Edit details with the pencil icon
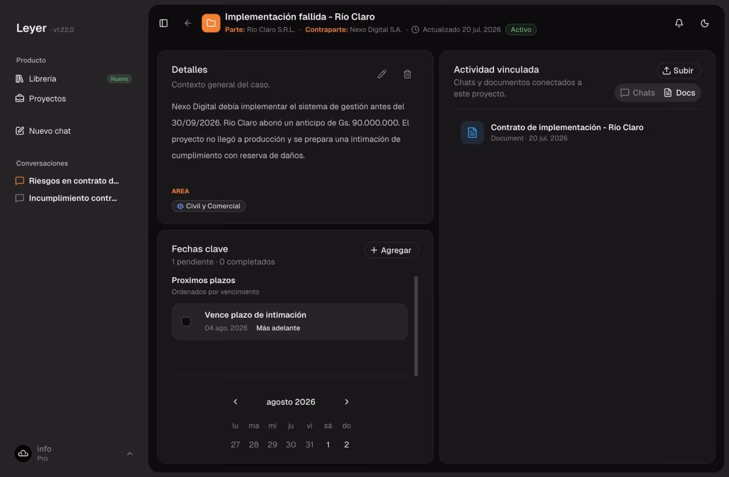The height and width of the screenshot is (477, 729). (382, 74)
